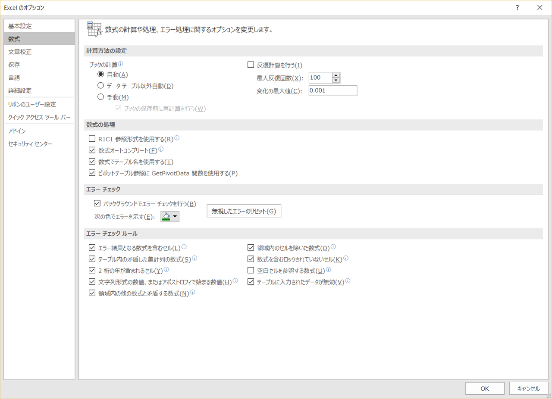The image size is (552, 399).
Task: Increase 最大反復回数 with the up arrow
Action: (336, 75)
